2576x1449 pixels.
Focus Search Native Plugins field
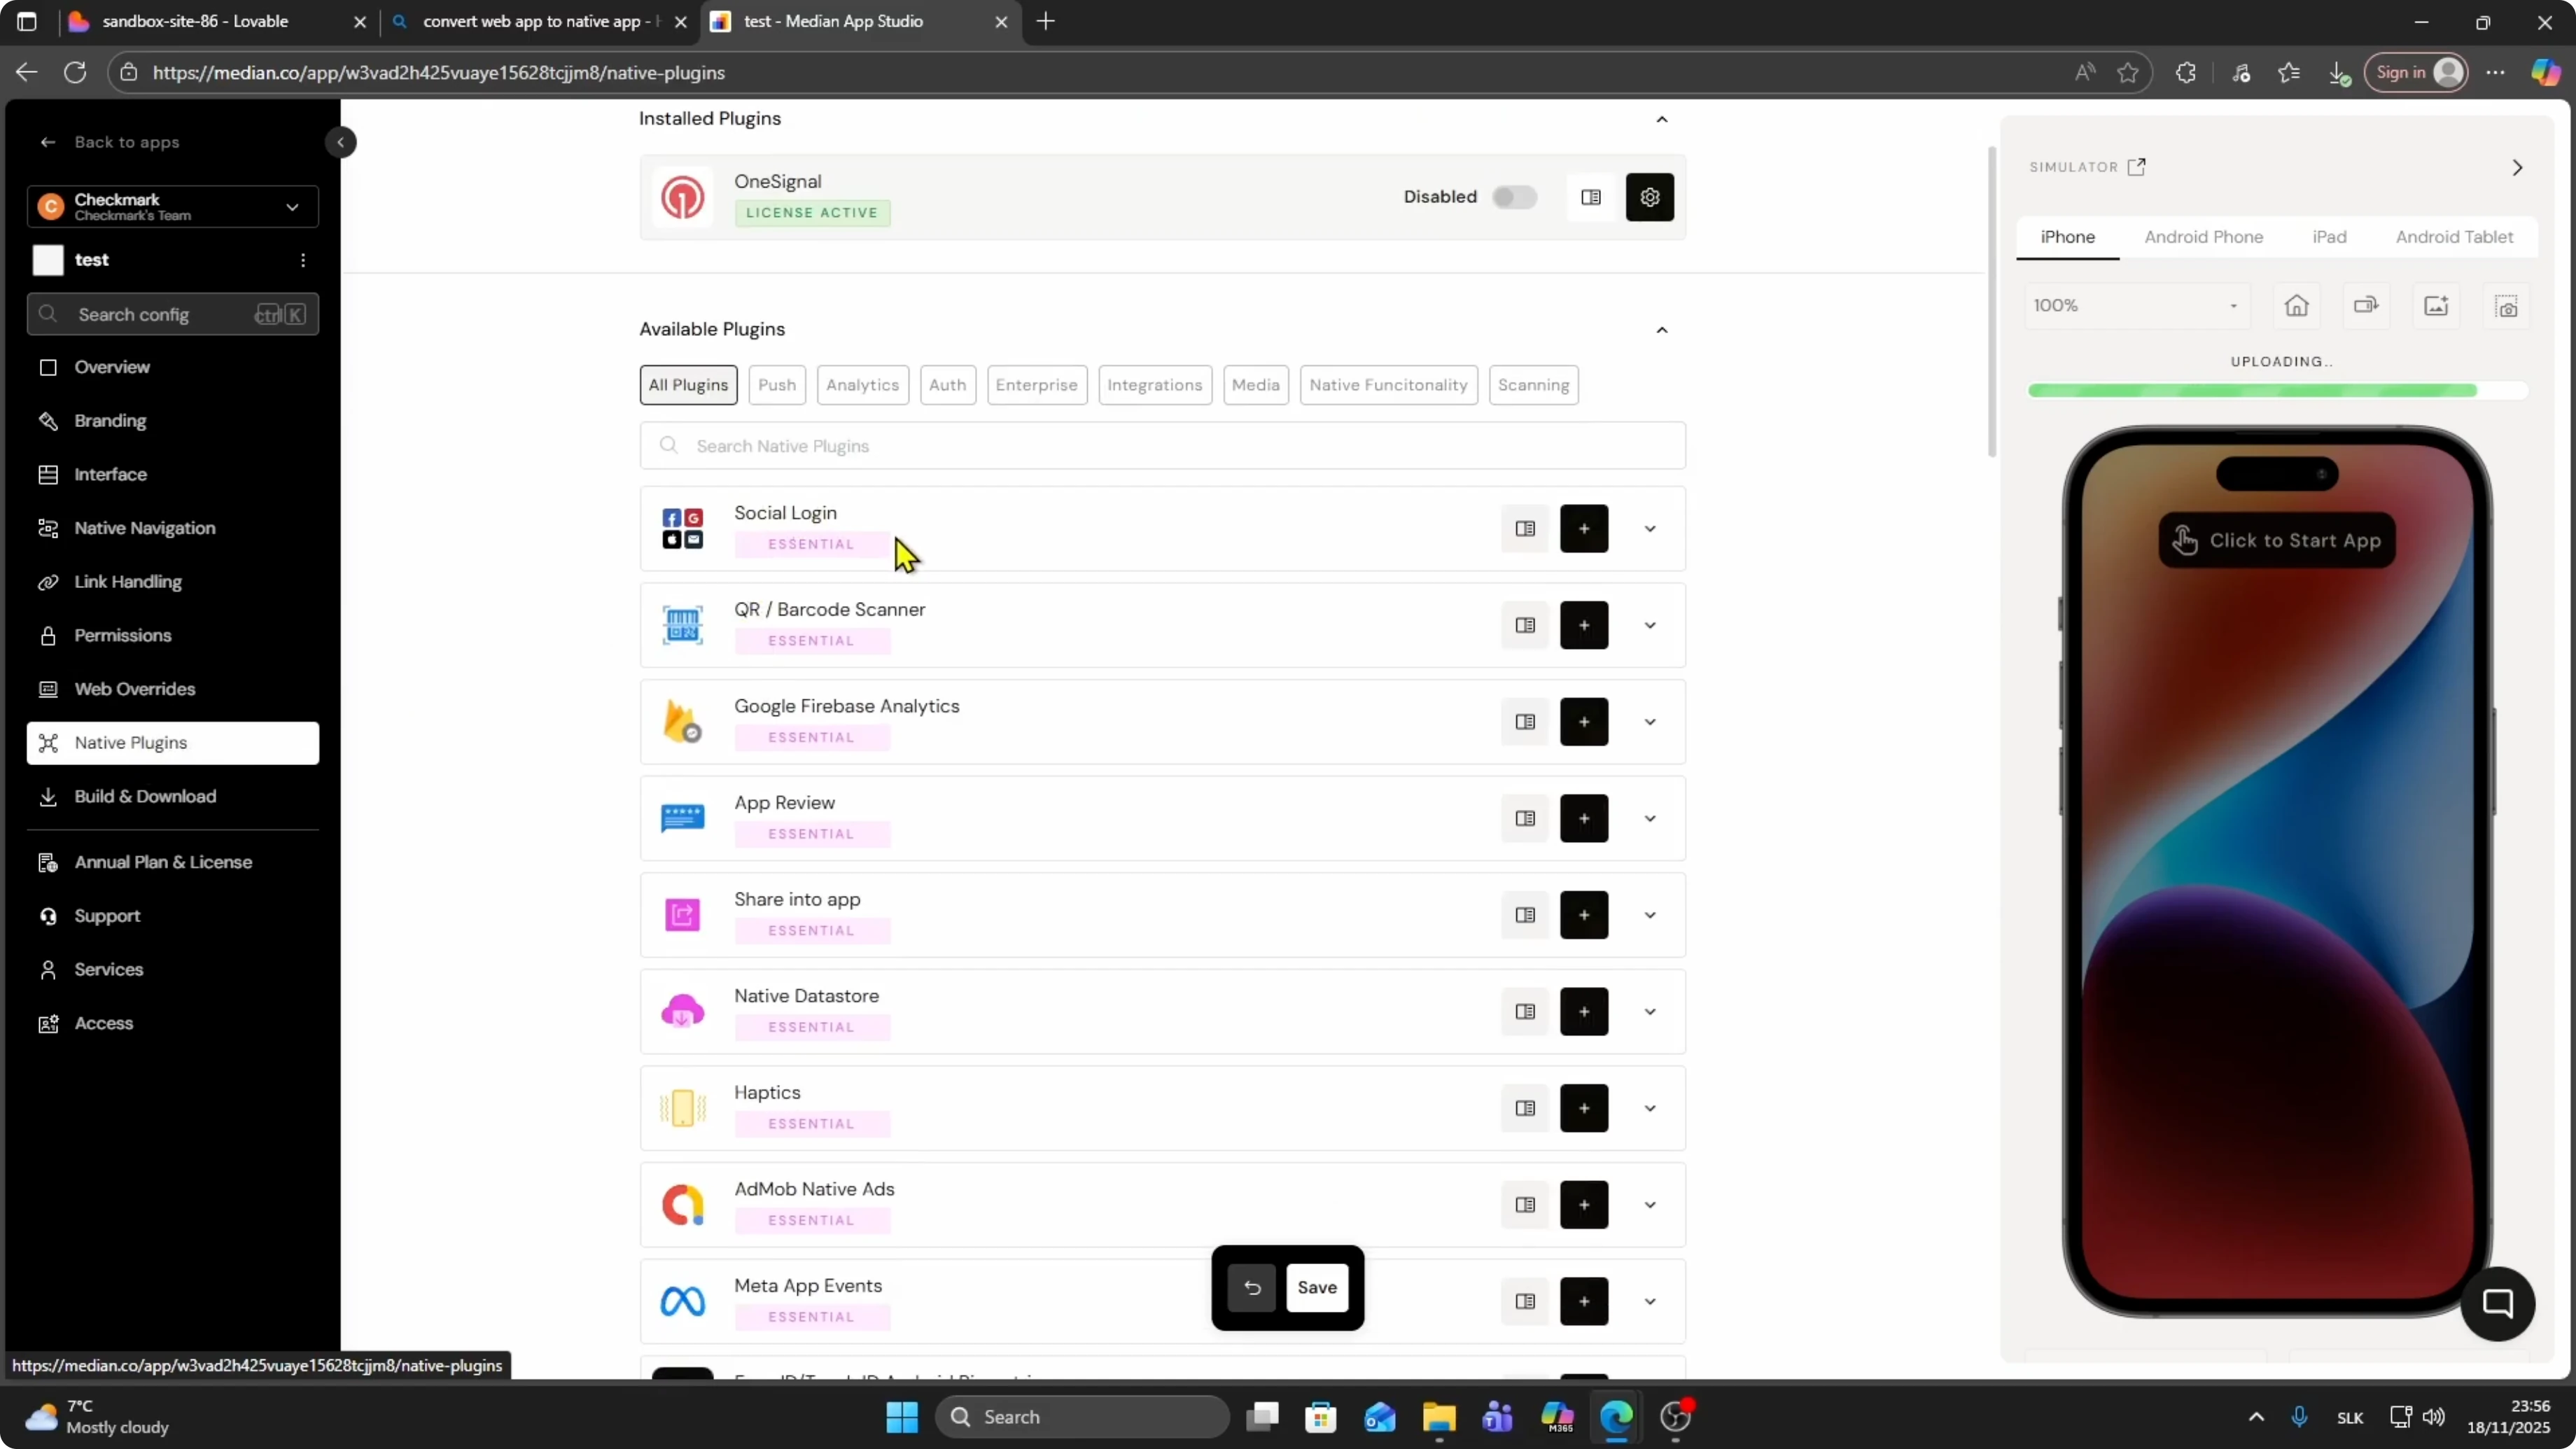pyautogui.click(x=1162, y=446)
